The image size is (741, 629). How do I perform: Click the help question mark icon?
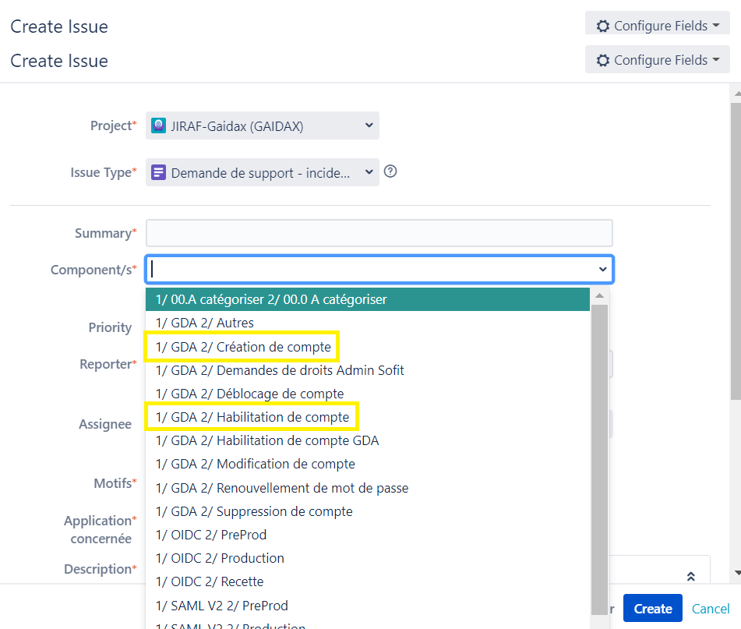(390, 171)
